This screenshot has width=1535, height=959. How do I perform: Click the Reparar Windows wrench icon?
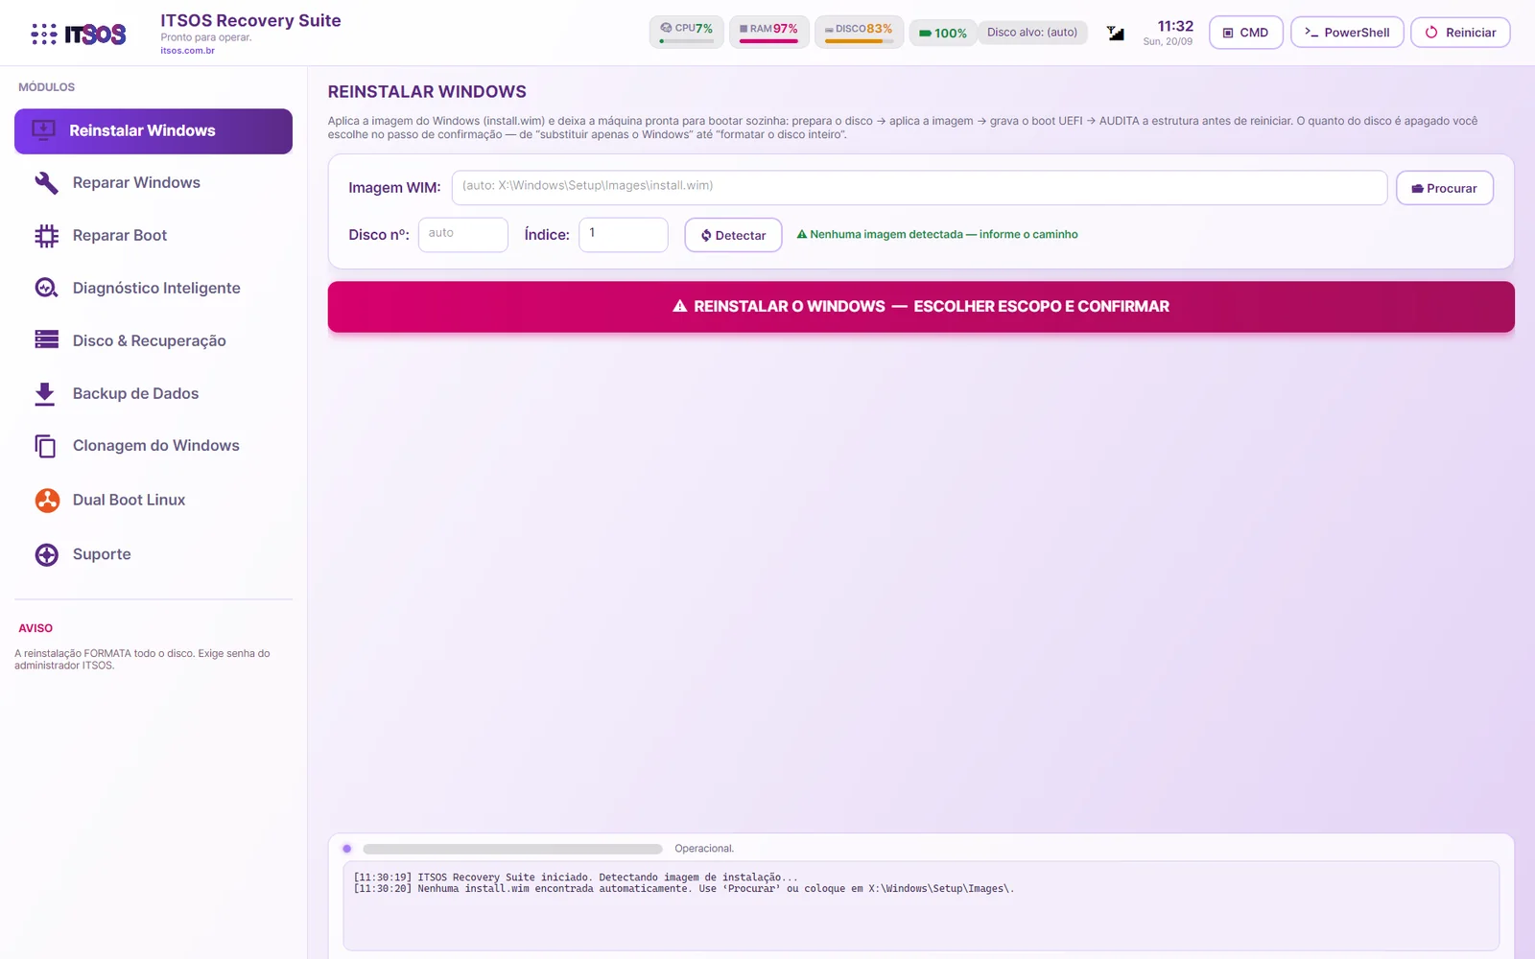(46, 182)
